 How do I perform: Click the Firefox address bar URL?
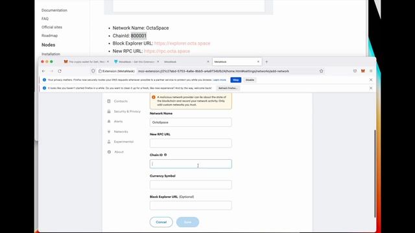[213, 71]
